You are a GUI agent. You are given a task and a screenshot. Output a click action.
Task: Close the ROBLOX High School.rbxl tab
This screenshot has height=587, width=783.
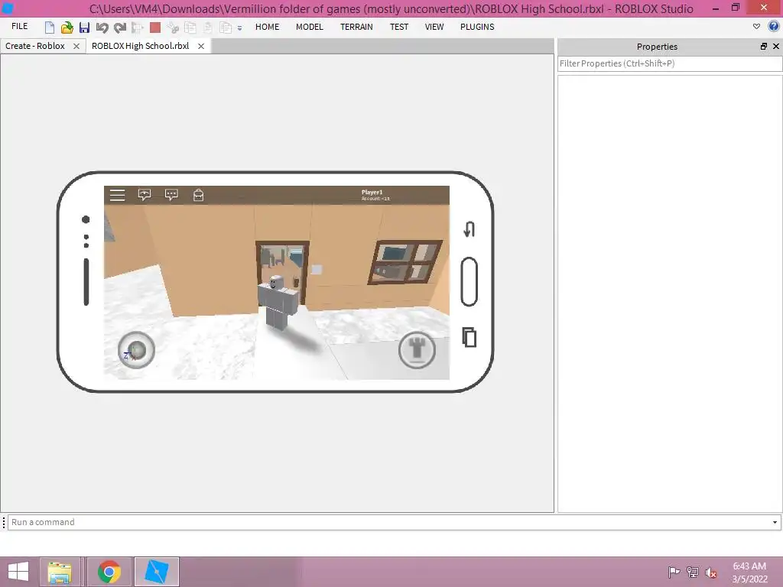(x=201, y=46)
